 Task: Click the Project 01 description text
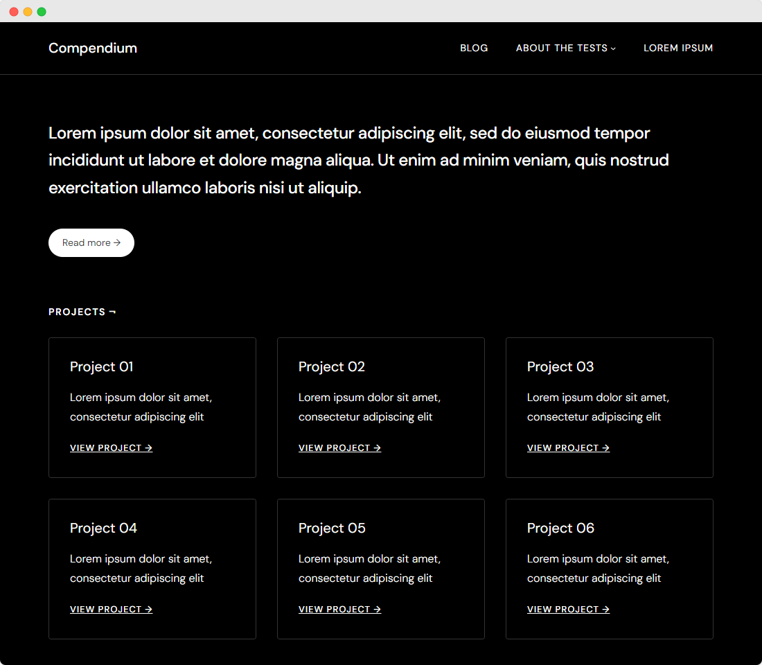click(x=141, y=407)
